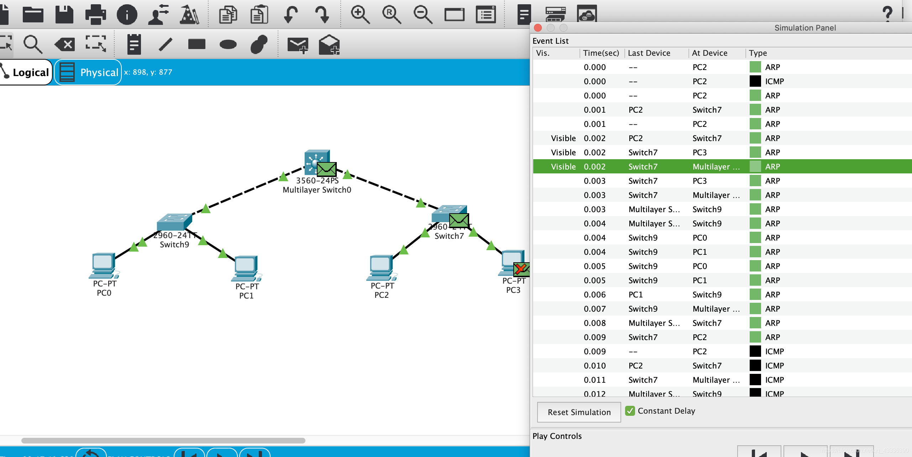Select the Switch9 device

tap(174, 222)
